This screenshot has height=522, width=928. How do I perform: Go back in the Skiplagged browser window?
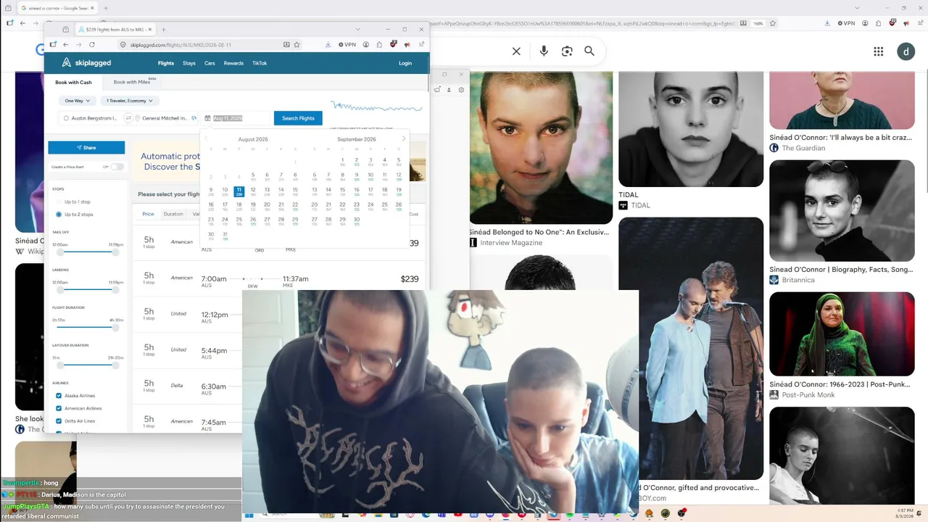coord(66,45)
